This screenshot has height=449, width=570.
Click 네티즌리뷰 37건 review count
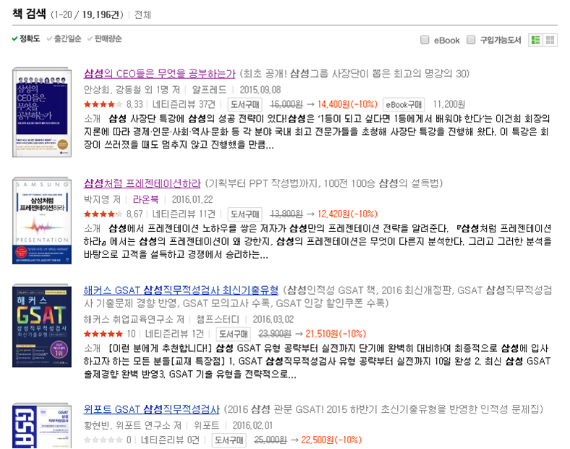[184, 104]
